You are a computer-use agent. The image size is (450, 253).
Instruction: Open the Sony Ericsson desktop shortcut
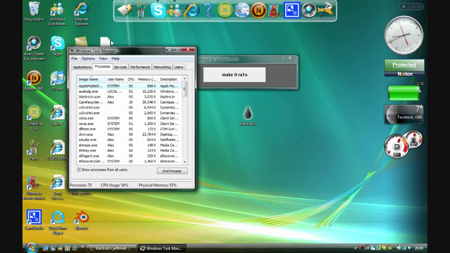pyautogui.click(x=58, y=187)
